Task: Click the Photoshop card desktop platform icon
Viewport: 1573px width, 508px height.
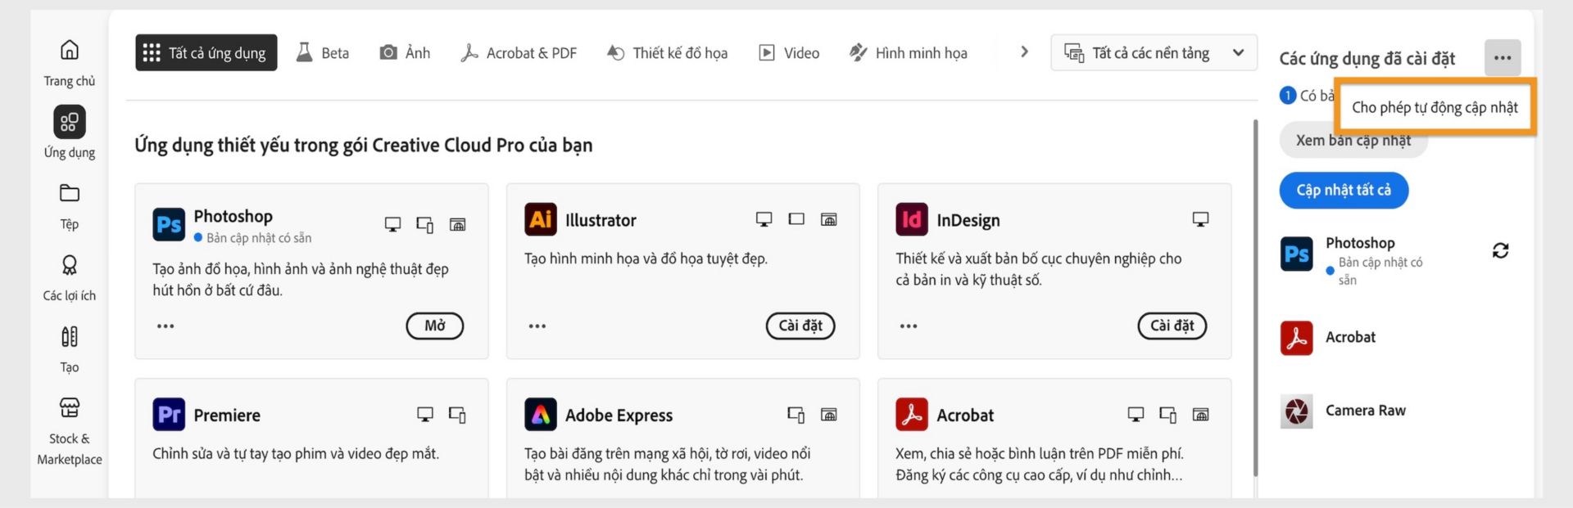Action: coord(392,223)
